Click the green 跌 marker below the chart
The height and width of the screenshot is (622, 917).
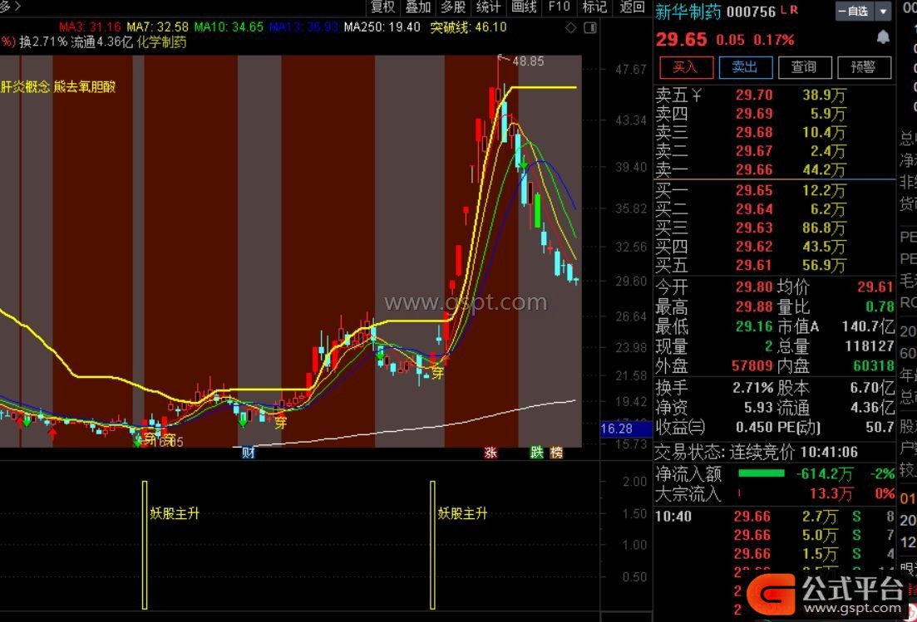tap(536, 452)
